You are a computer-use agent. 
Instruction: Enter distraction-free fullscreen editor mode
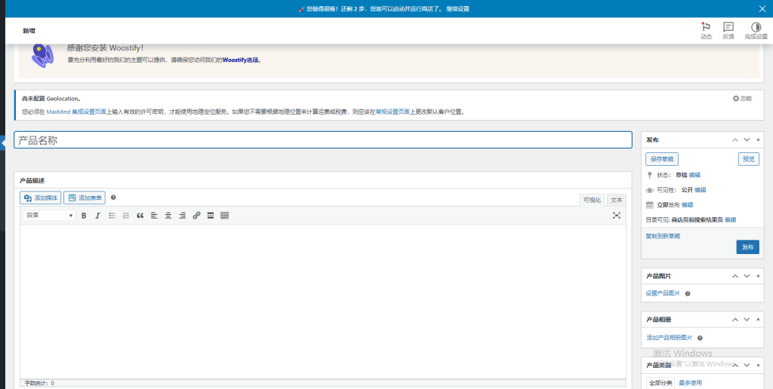(x=617, y=216)
